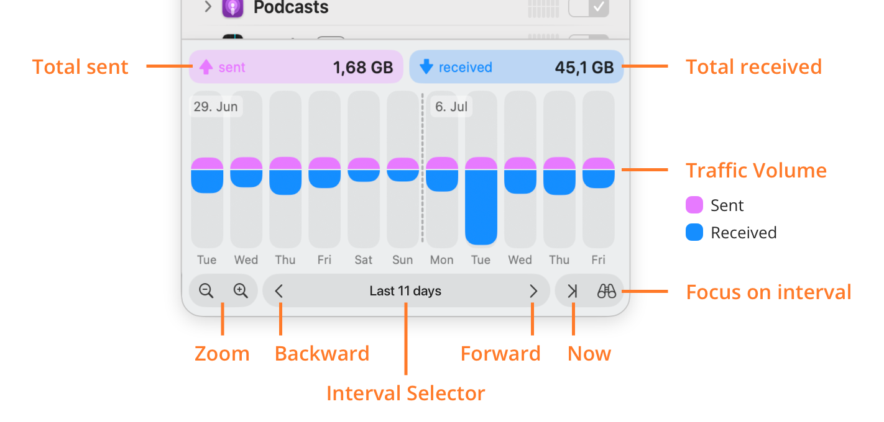
Task: Select the 6. Jul Monday bar
Action: (x=442, y=169)
